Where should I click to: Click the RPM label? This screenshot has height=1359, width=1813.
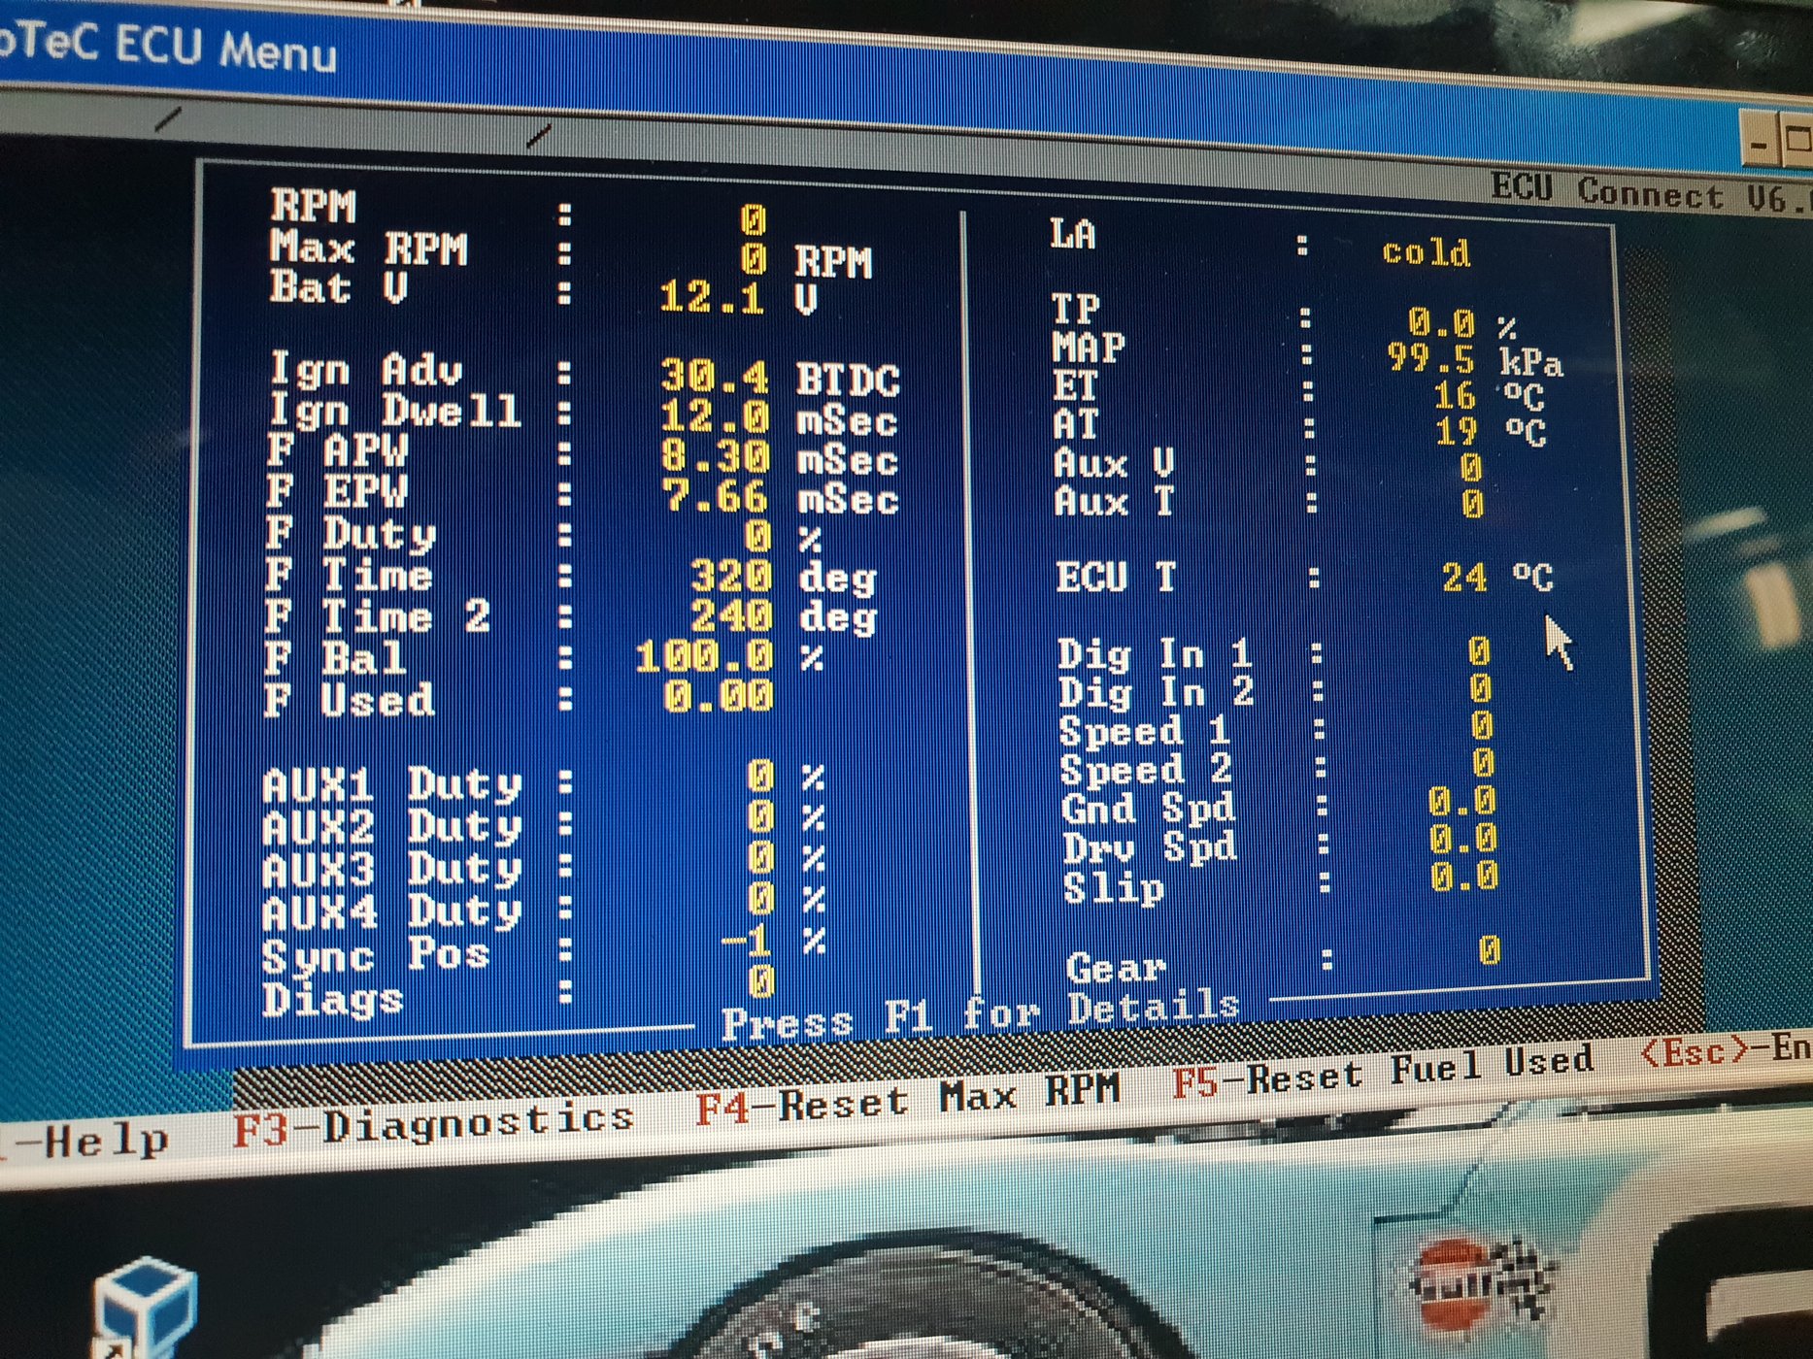tap(314, 205)
